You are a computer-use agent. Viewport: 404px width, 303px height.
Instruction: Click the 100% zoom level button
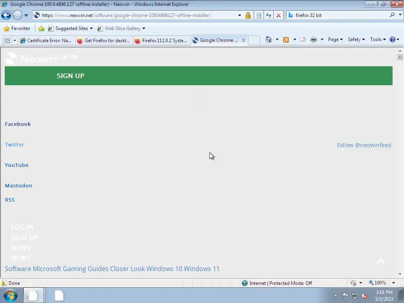coord(378,283)
